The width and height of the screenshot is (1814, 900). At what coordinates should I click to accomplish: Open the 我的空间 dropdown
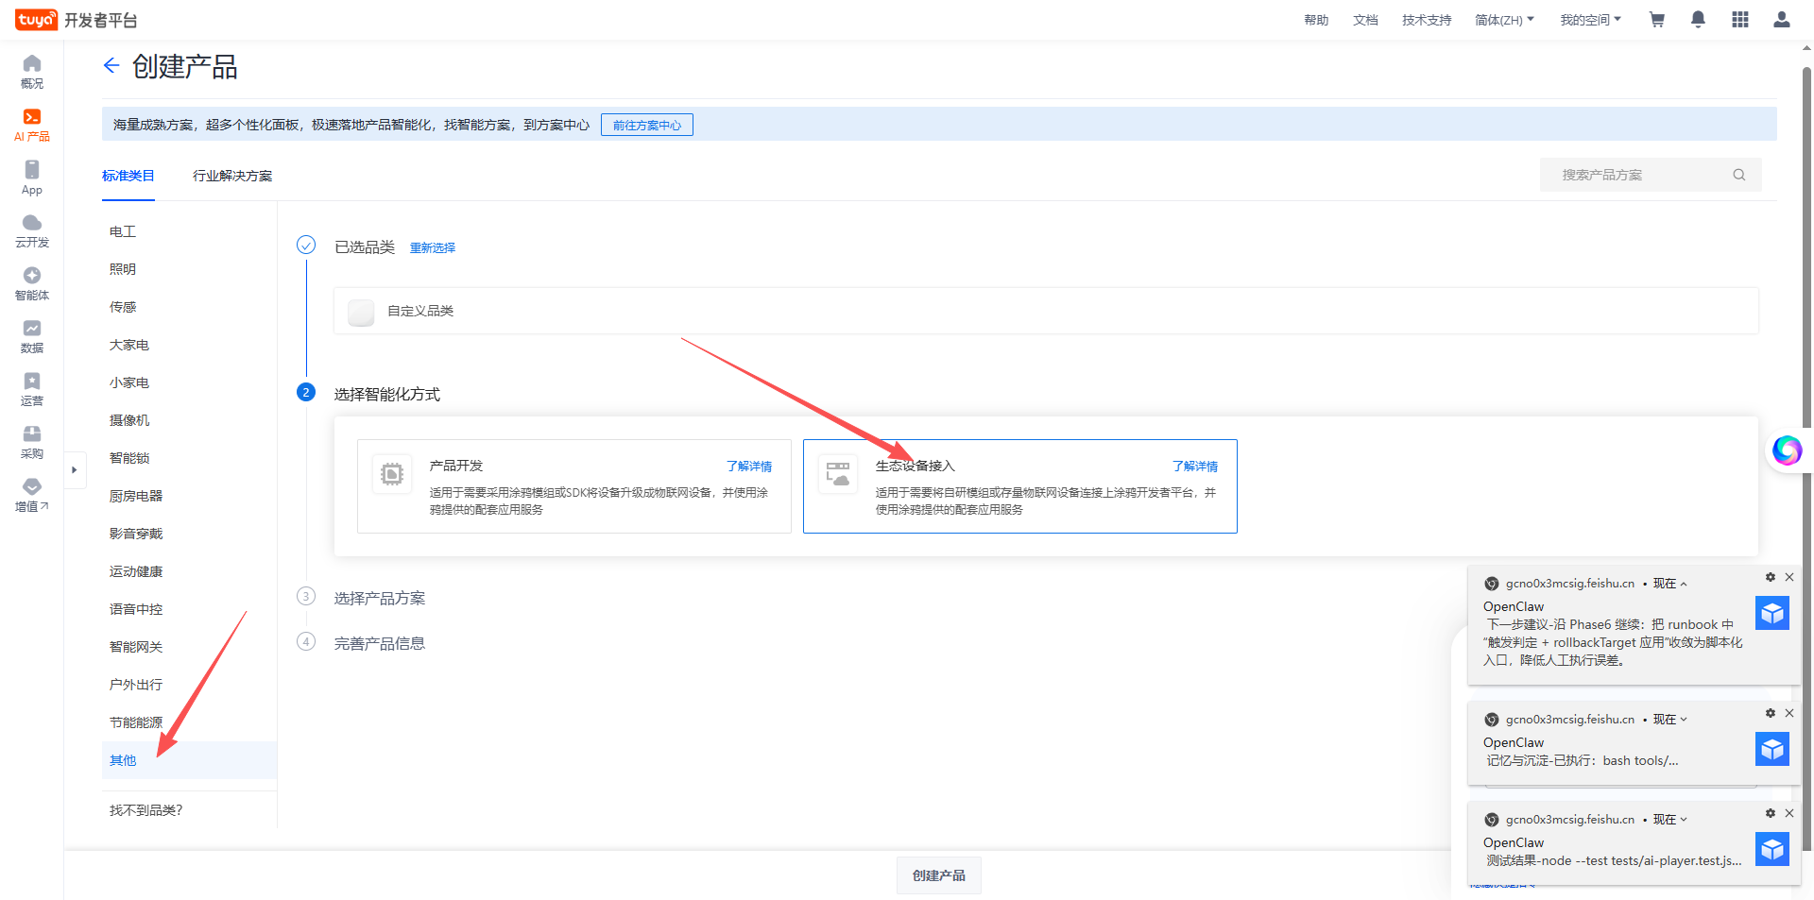[1590, 20]
